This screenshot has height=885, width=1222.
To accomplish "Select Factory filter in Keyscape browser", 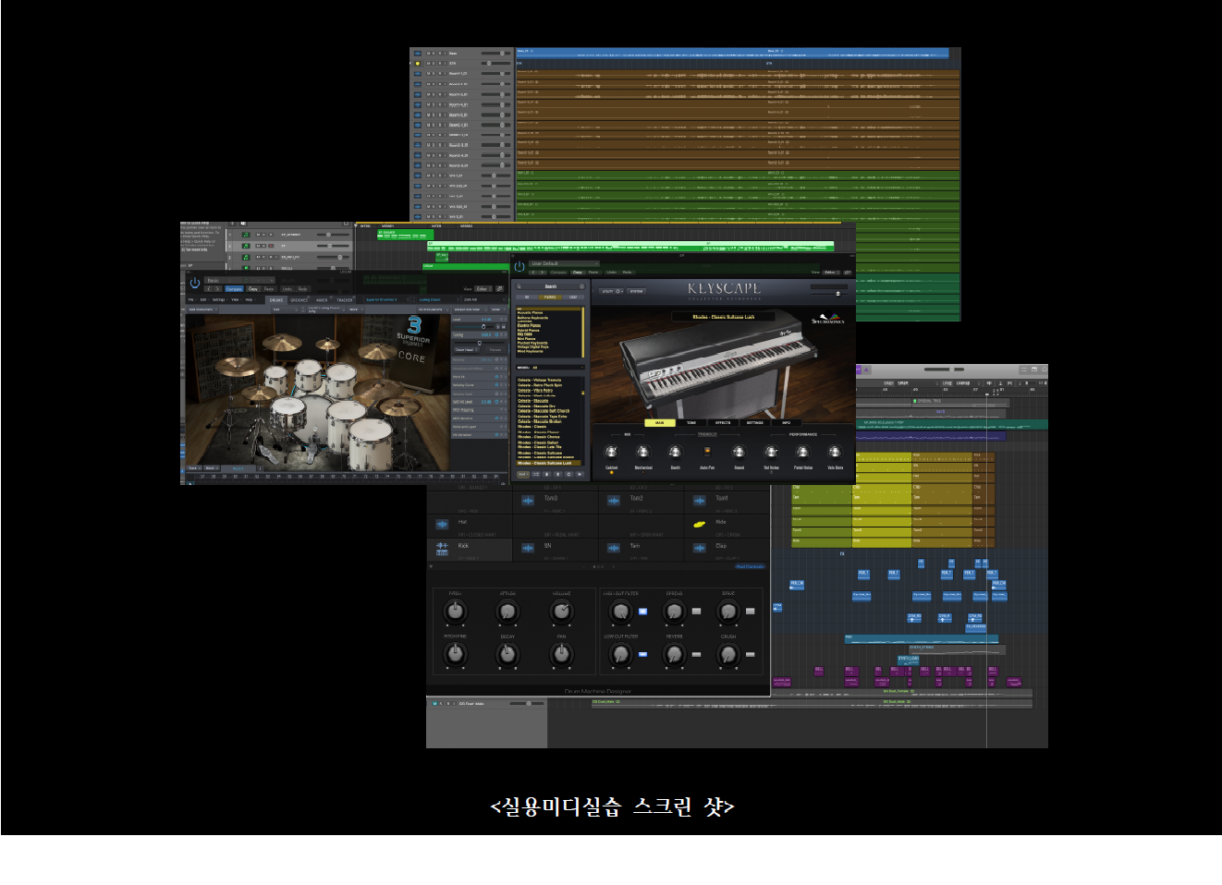I will (x=550, y=297).
